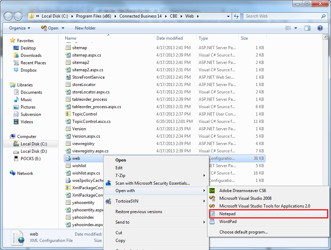Open Downloads folder in Favorites

pos(31,55)
